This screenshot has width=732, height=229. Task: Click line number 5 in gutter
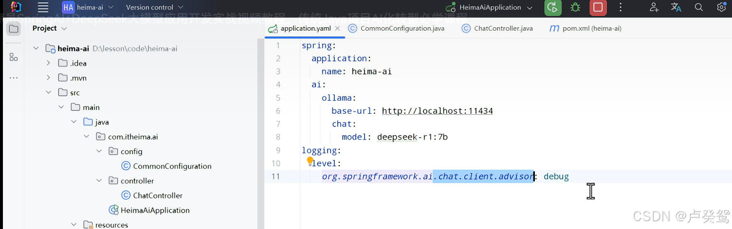278,98
